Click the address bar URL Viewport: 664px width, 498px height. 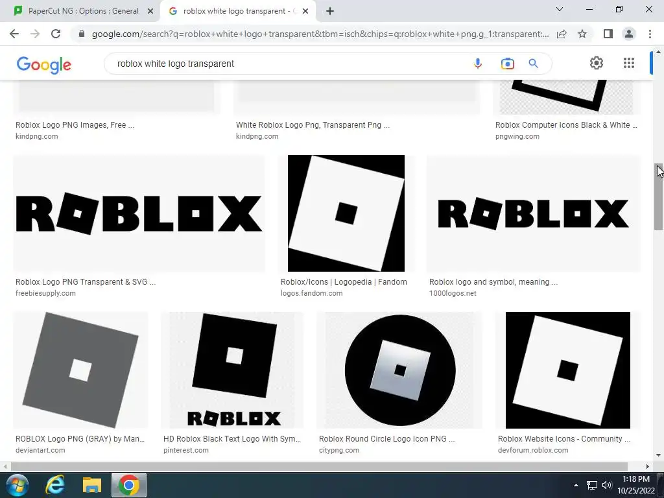pyautogui.click(x=320, y=34)
